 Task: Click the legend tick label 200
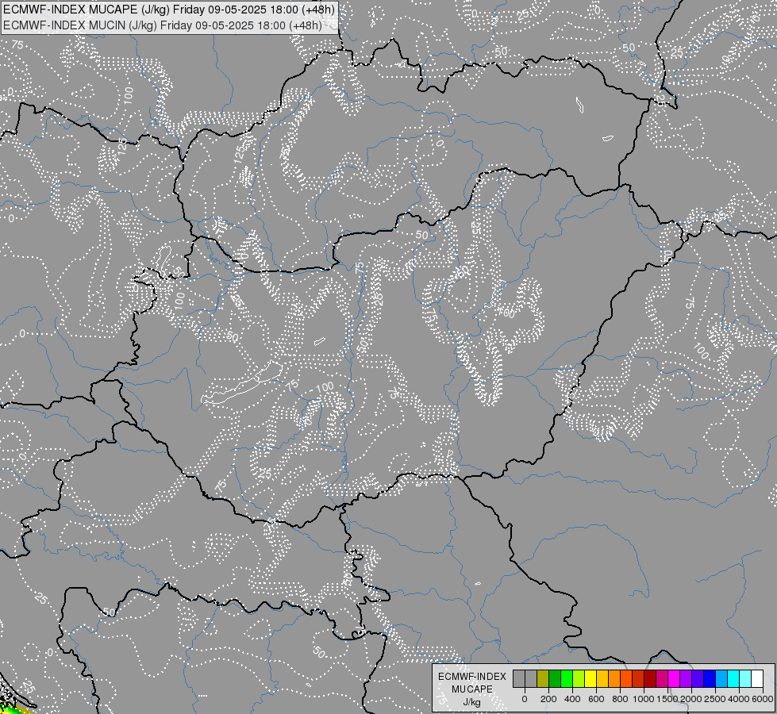tap(548, 699)
